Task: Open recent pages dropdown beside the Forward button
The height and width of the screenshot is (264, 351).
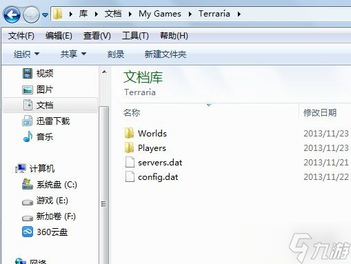Action: pos(46,15)
